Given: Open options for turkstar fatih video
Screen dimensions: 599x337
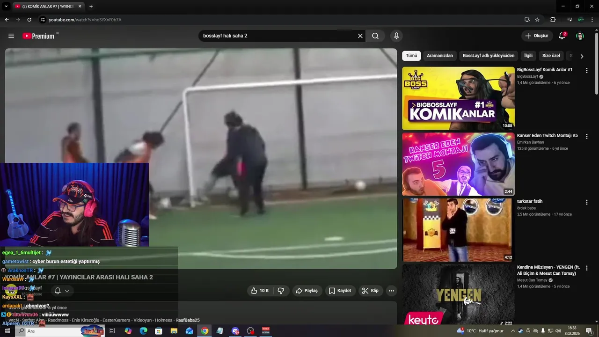Looking at the screenshot, I should click(586, 202).
